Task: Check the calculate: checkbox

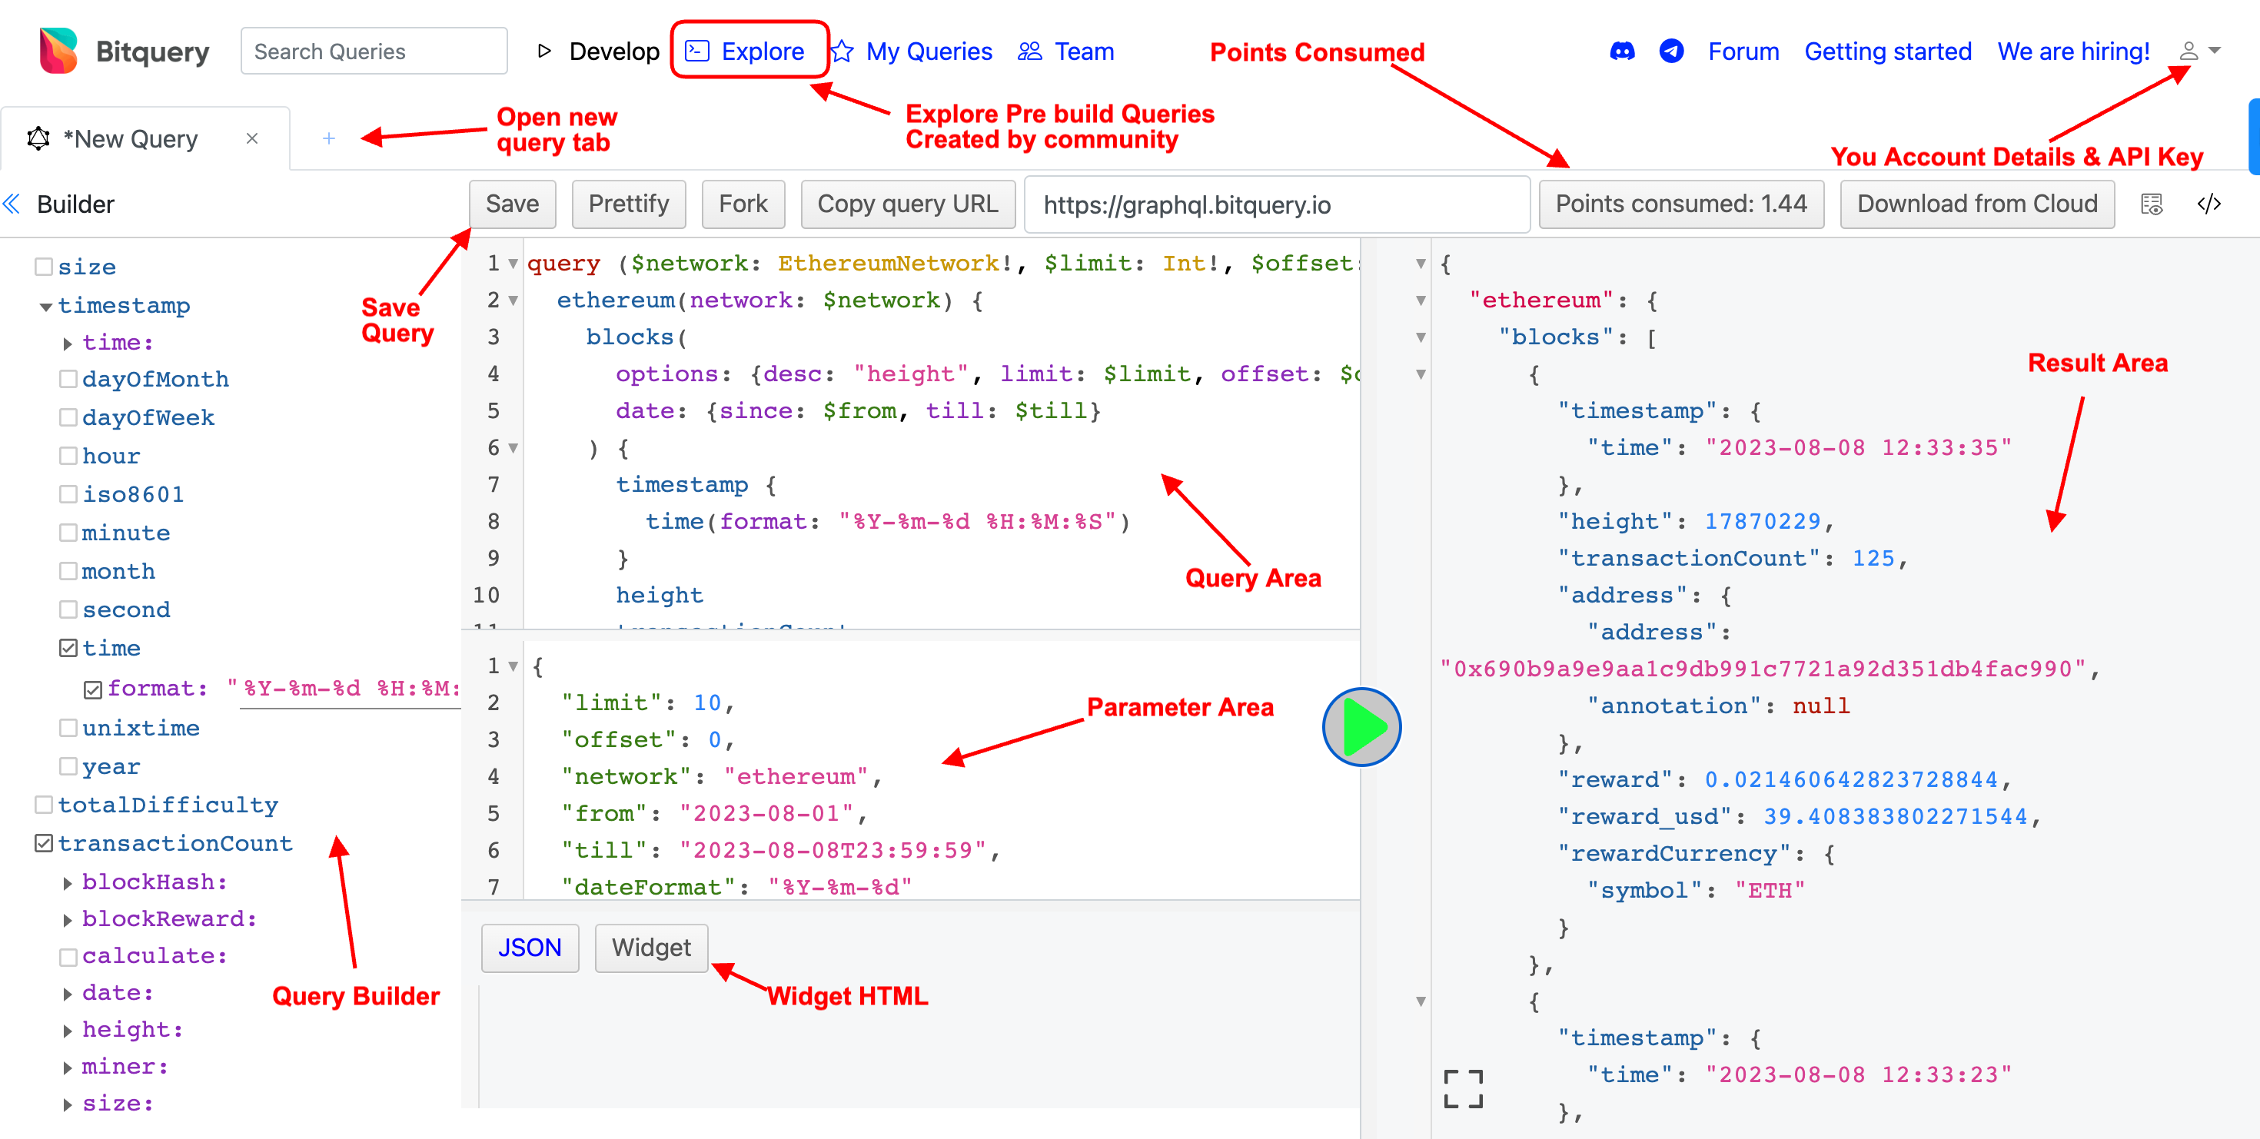Action: click(68, 957)
